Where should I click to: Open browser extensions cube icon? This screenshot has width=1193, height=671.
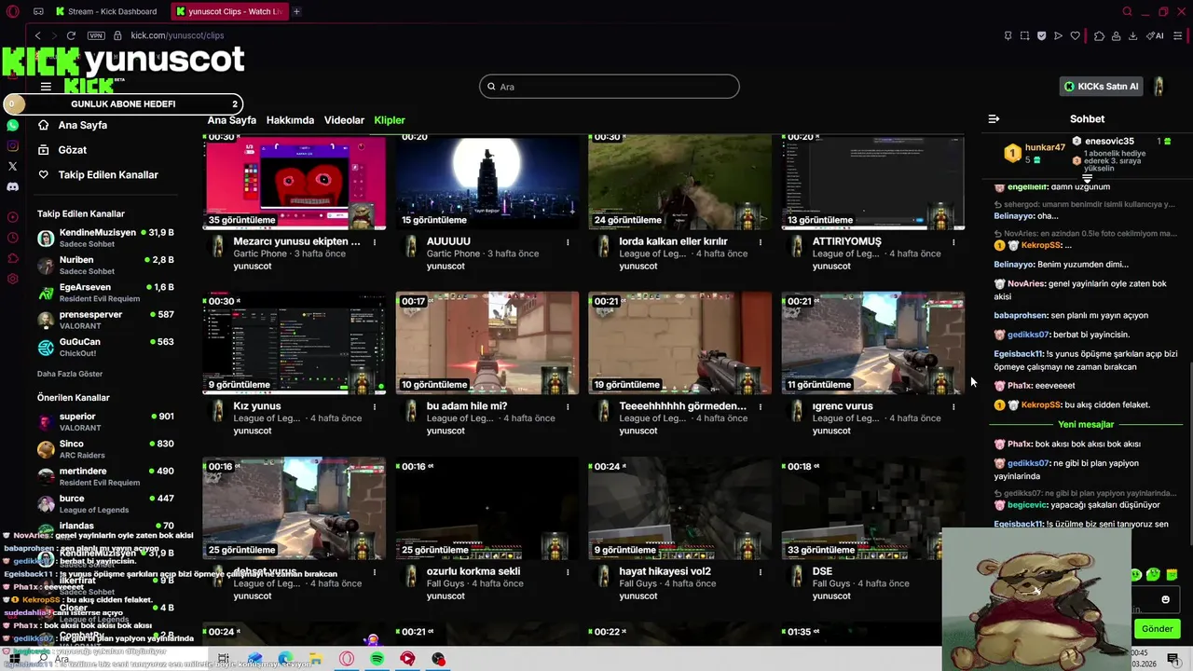coord(1099,35)
